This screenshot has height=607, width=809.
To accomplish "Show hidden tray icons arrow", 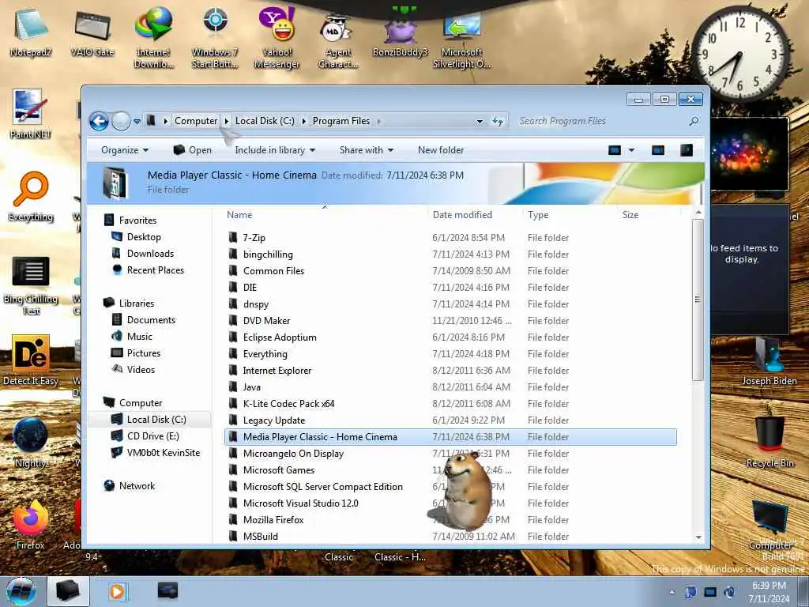I will point(672,592).
